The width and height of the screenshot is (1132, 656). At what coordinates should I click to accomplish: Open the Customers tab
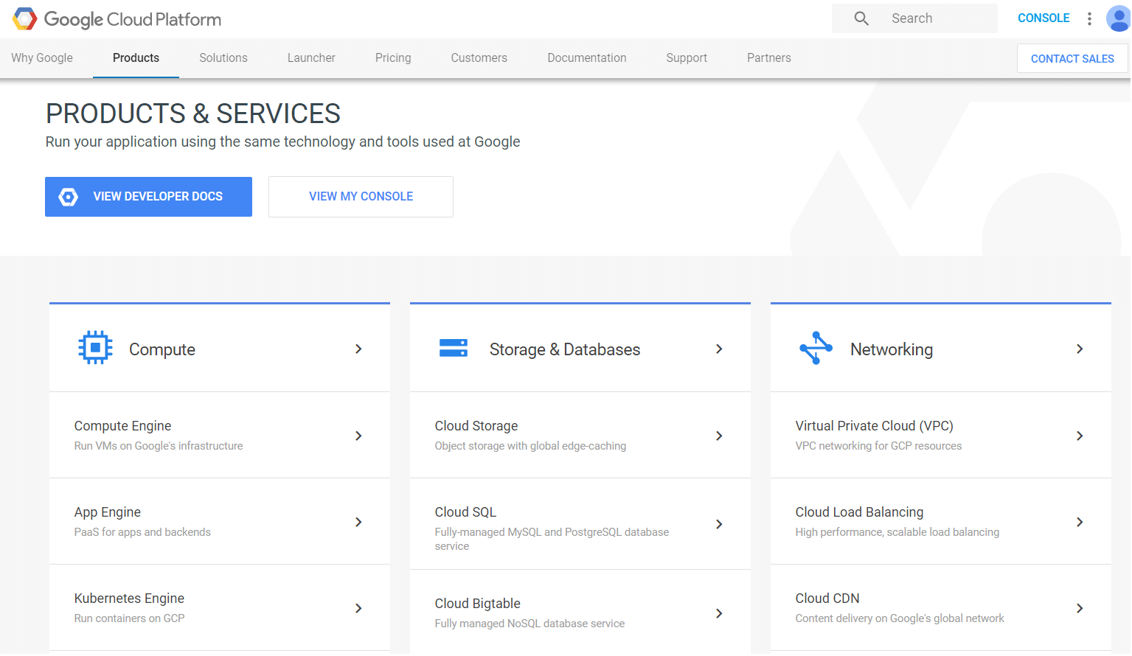pos(479,57)
